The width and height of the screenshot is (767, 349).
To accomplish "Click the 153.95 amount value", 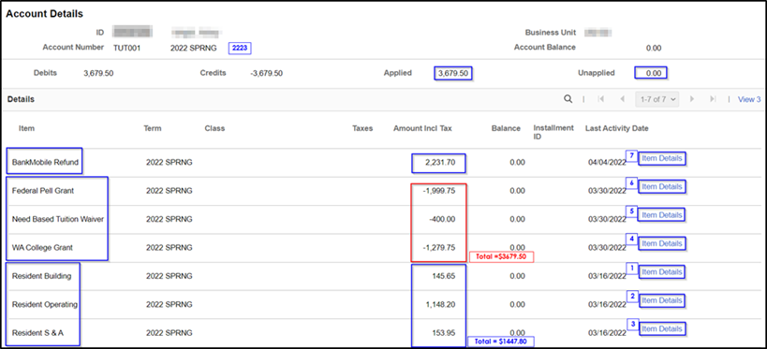I will pyautogui.click(x=444, y=332).
